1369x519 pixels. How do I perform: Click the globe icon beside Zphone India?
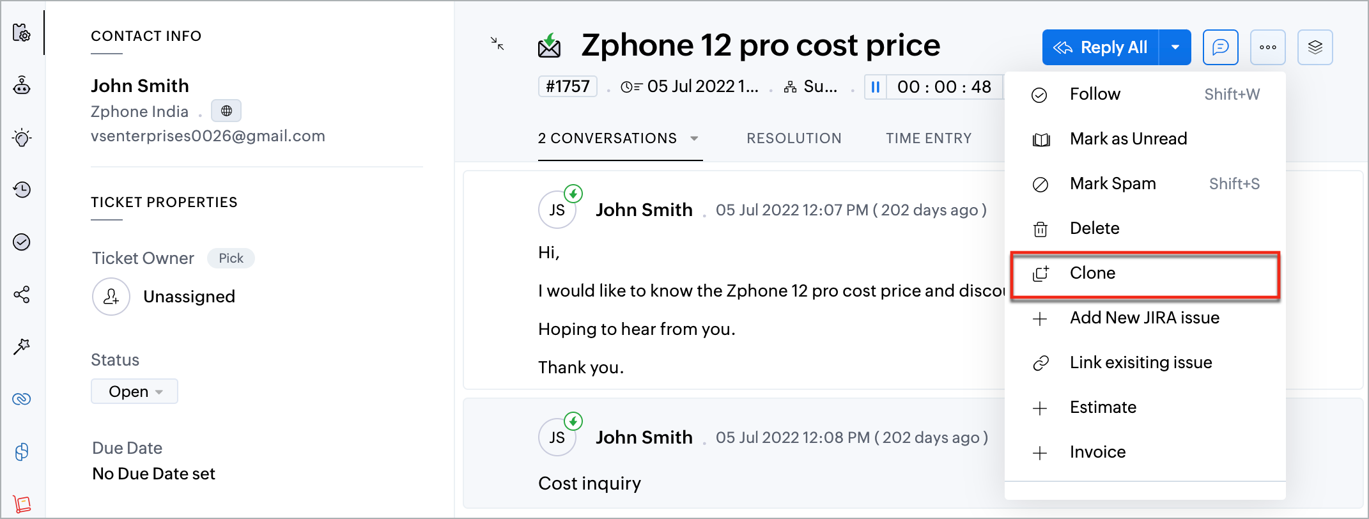click(x=226, y=111)
